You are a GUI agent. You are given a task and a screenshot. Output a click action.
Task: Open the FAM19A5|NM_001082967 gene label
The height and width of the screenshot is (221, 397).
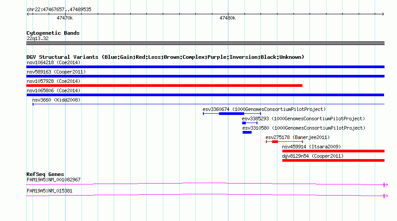tap(54, 180)
